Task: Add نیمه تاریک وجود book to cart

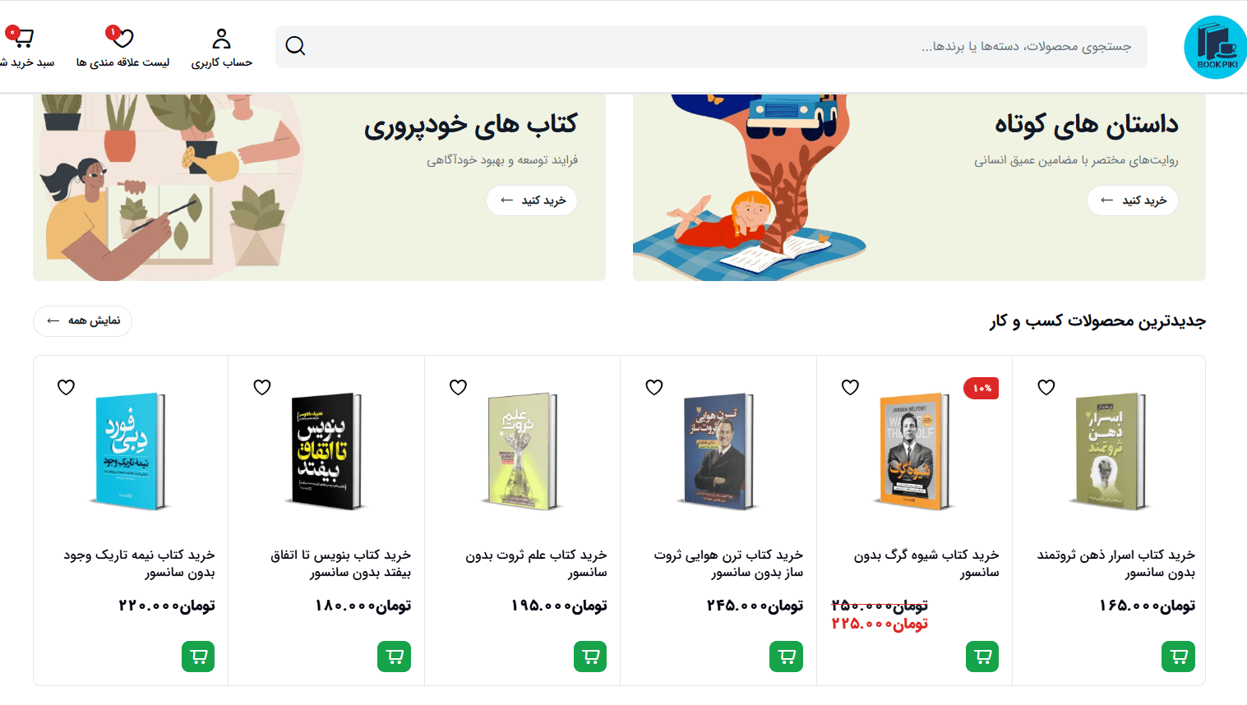Action: point(198,657)
